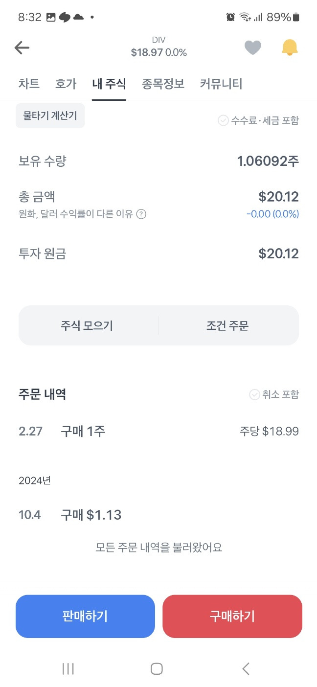Tap the battery status icon

[296, 17]
